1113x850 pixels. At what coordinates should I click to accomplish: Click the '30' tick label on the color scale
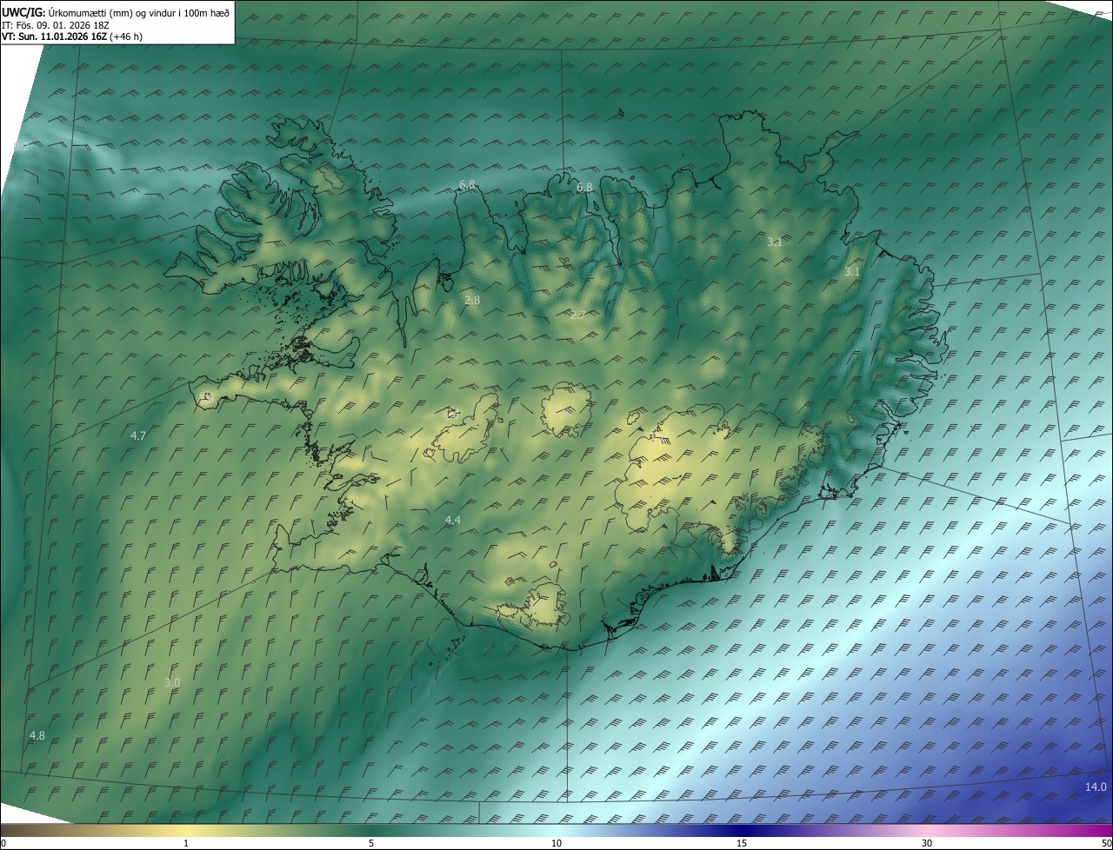click(927, 844)
